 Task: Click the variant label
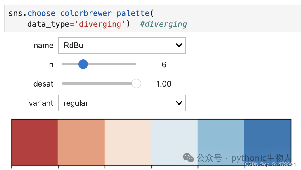coord(41,103)
